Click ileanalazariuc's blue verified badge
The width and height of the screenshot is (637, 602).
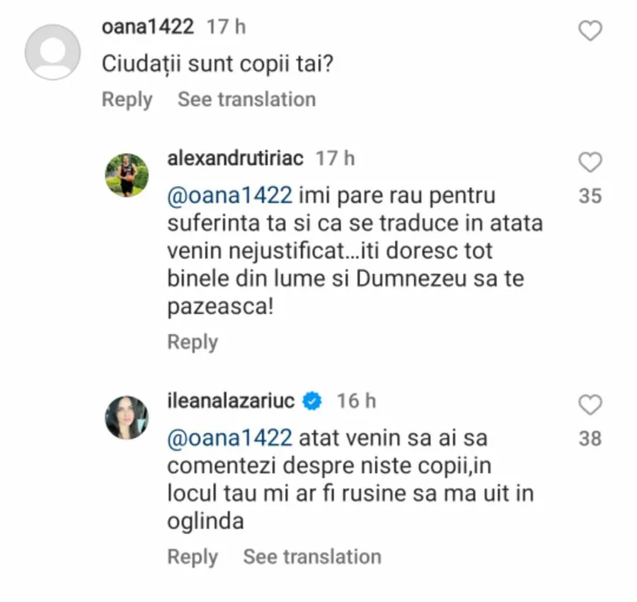click(x=311, y=401)
